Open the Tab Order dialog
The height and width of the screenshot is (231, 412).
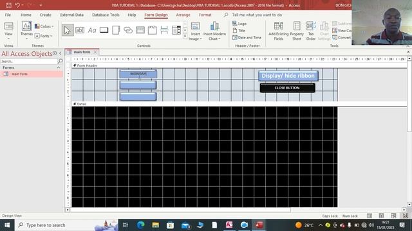pyautogui.click(x=311, y=31)
